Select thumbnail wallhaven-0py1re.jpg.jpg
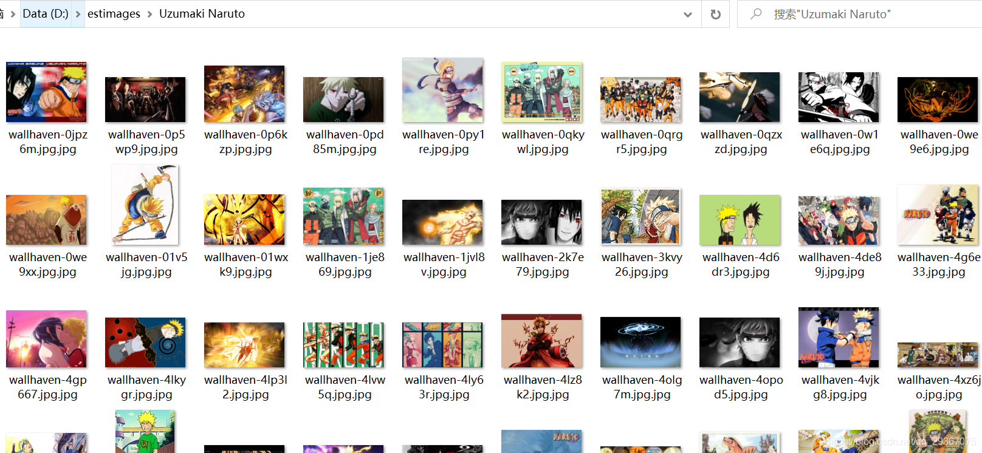 coord(442,90)
